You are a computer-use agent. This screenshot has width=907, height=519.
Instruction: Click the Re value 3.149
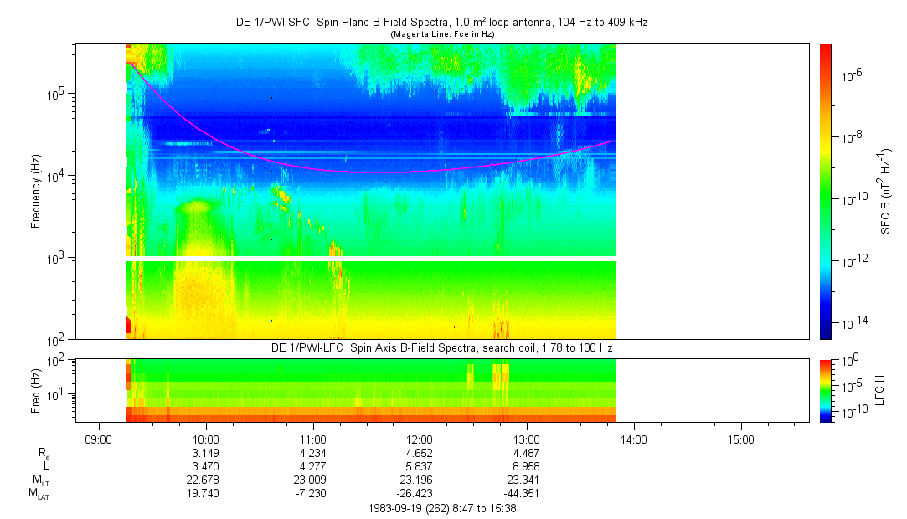click(x=206, y=453)
